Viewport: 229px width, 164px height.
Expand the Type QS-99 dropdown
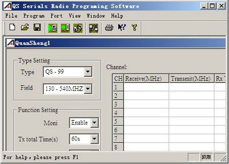point(88,72)
